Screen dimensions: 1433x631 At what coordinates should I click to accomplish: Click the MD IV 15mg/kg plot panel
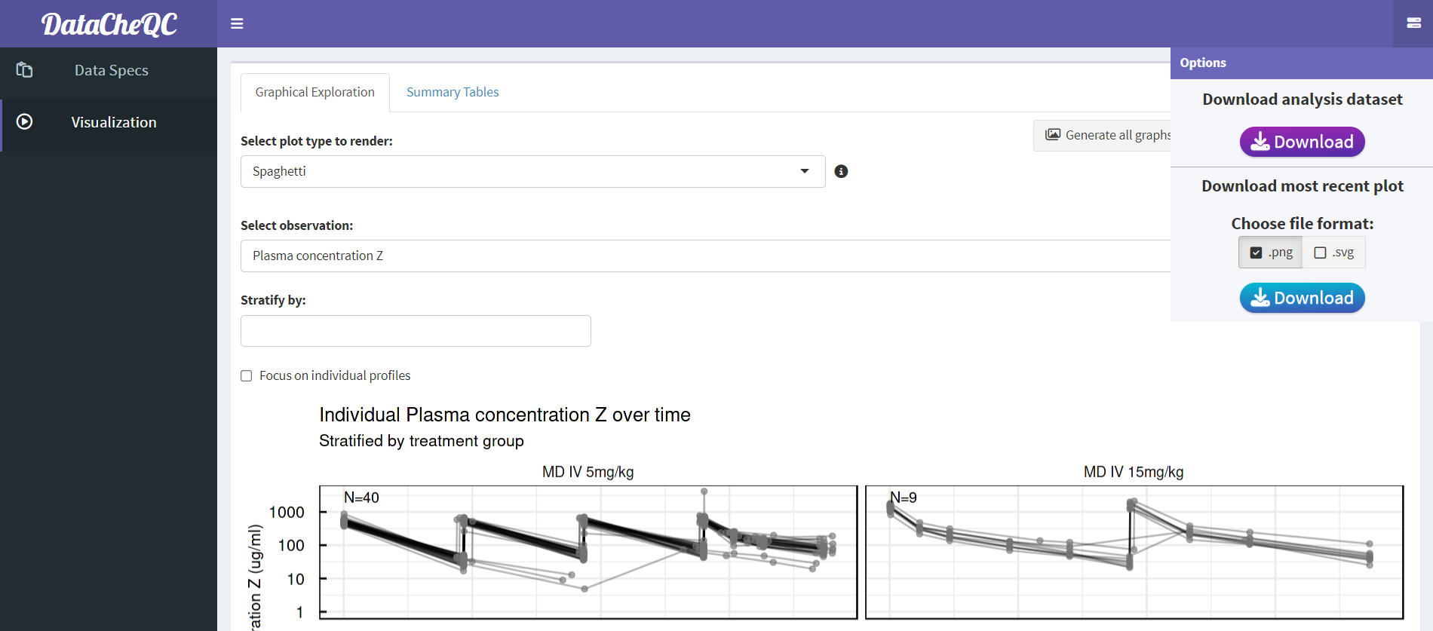tap(1134, 552)
